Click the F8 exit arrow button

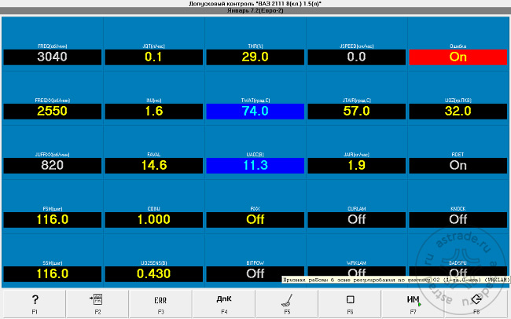tap(476, 304)
